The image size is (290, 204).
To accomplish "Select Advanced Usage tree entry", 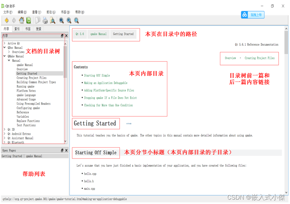I will tap(26, 99).
